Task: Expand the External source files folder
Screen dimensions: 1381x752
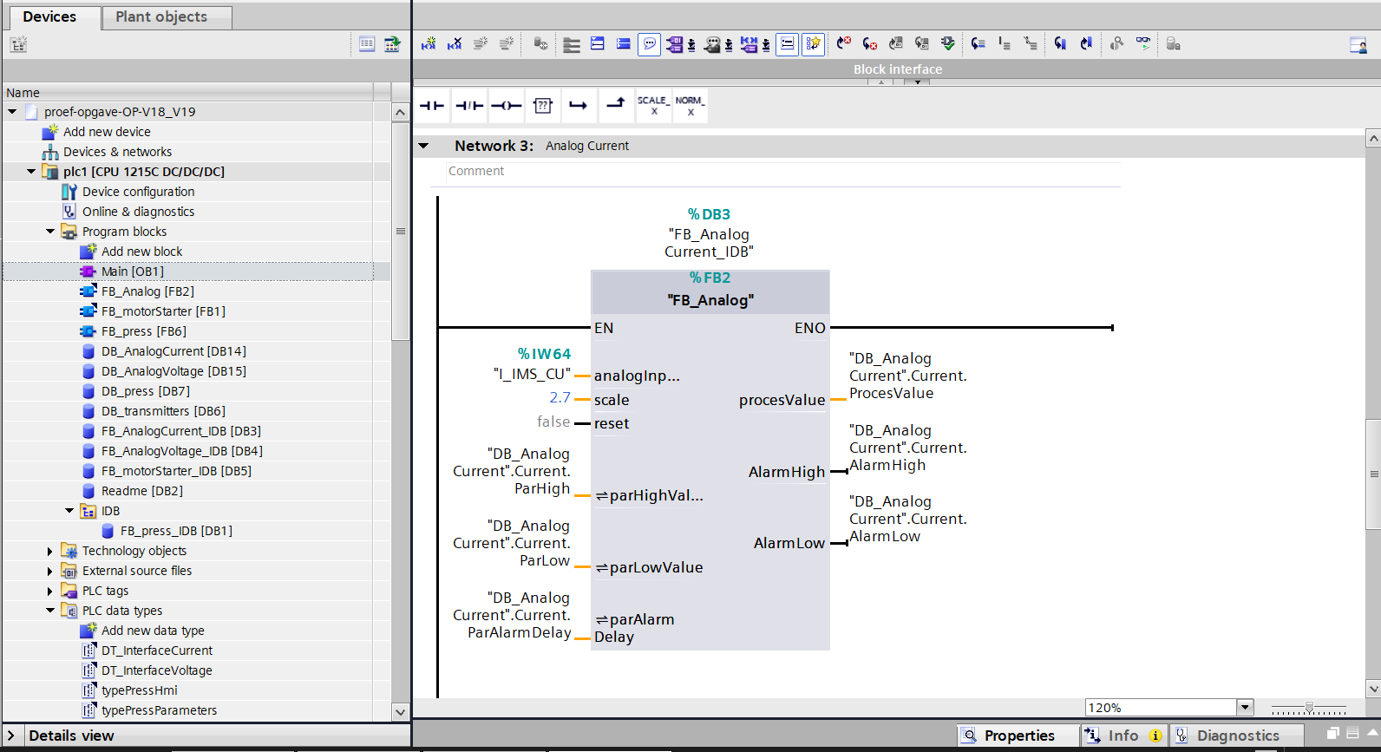Action: pyautogui.click(x=50, y=571)
